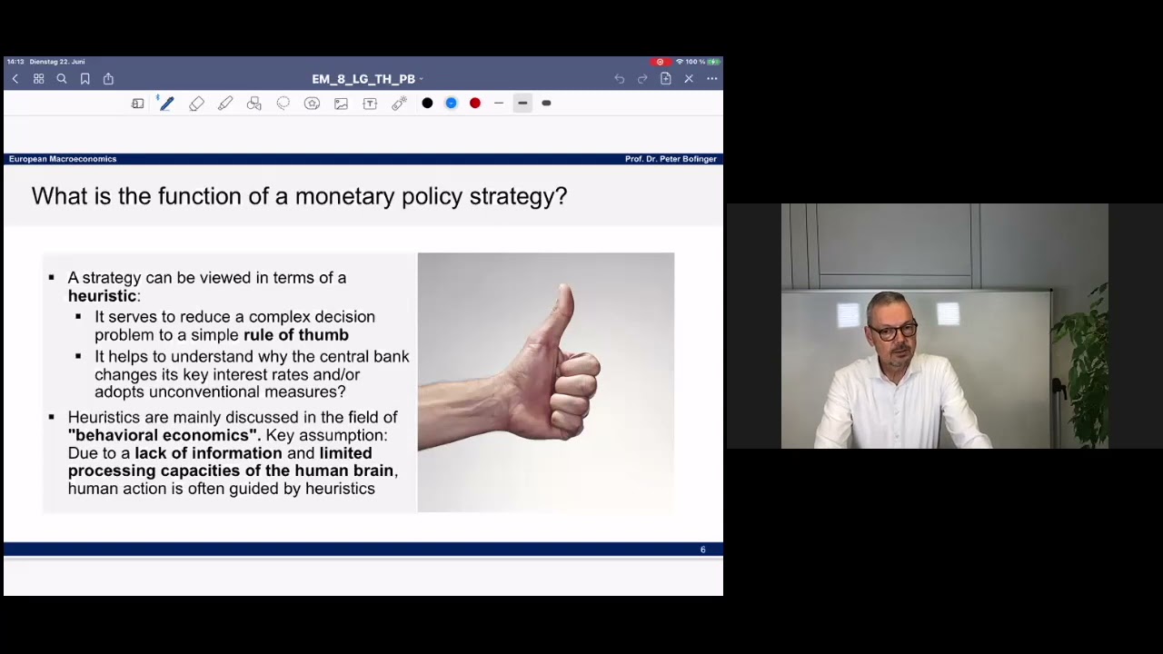This screenshot has height=654, width=1163.
Task: Tap the battery indicator in status bar
Action: (714, 62)
